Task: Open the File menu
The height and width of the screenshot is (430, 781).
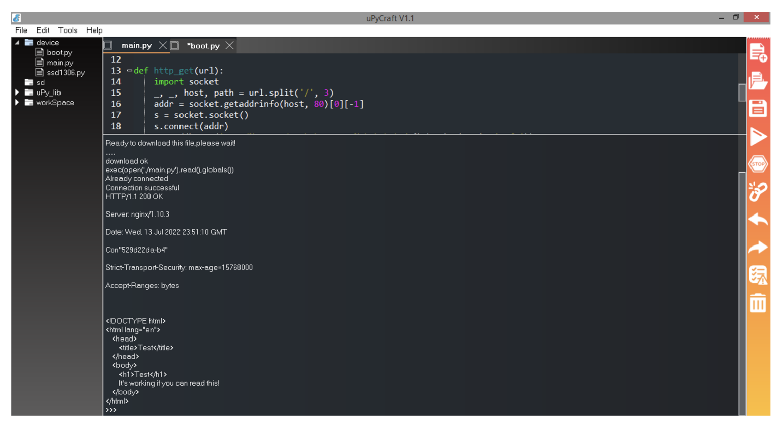Action: tap(21, 30)
